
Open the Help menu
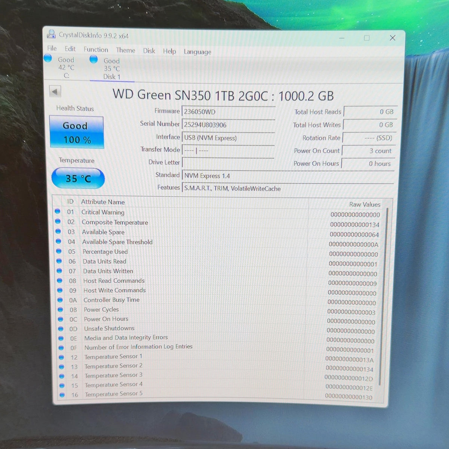169,51
